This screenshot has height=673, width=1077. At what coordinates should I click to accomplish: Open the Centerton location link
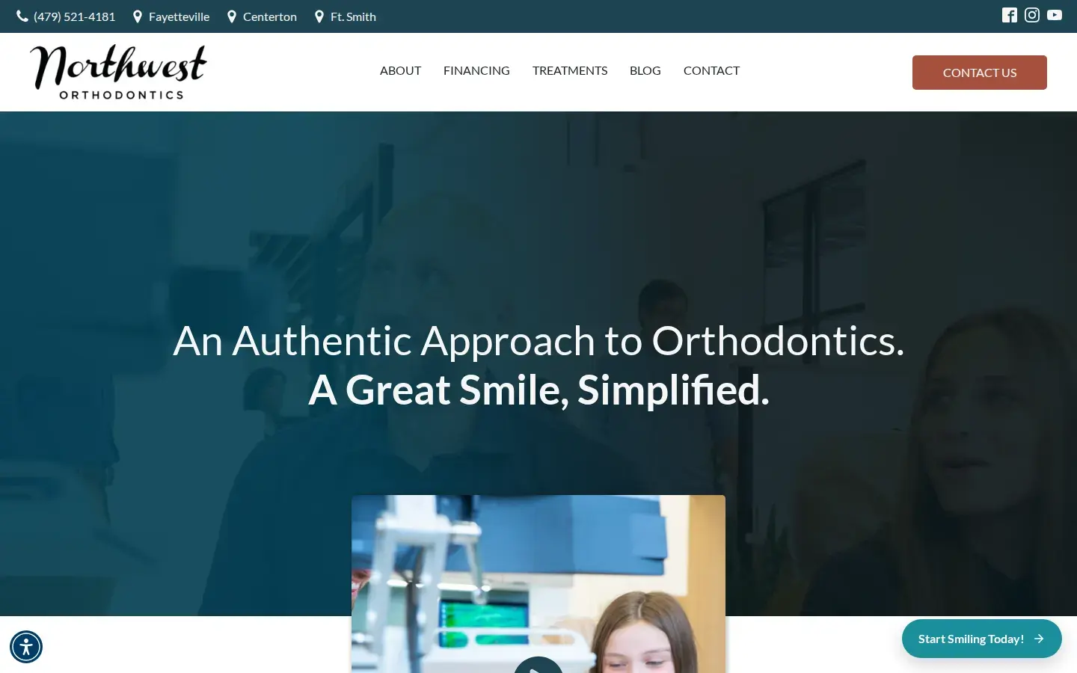[x=270, y=16]
